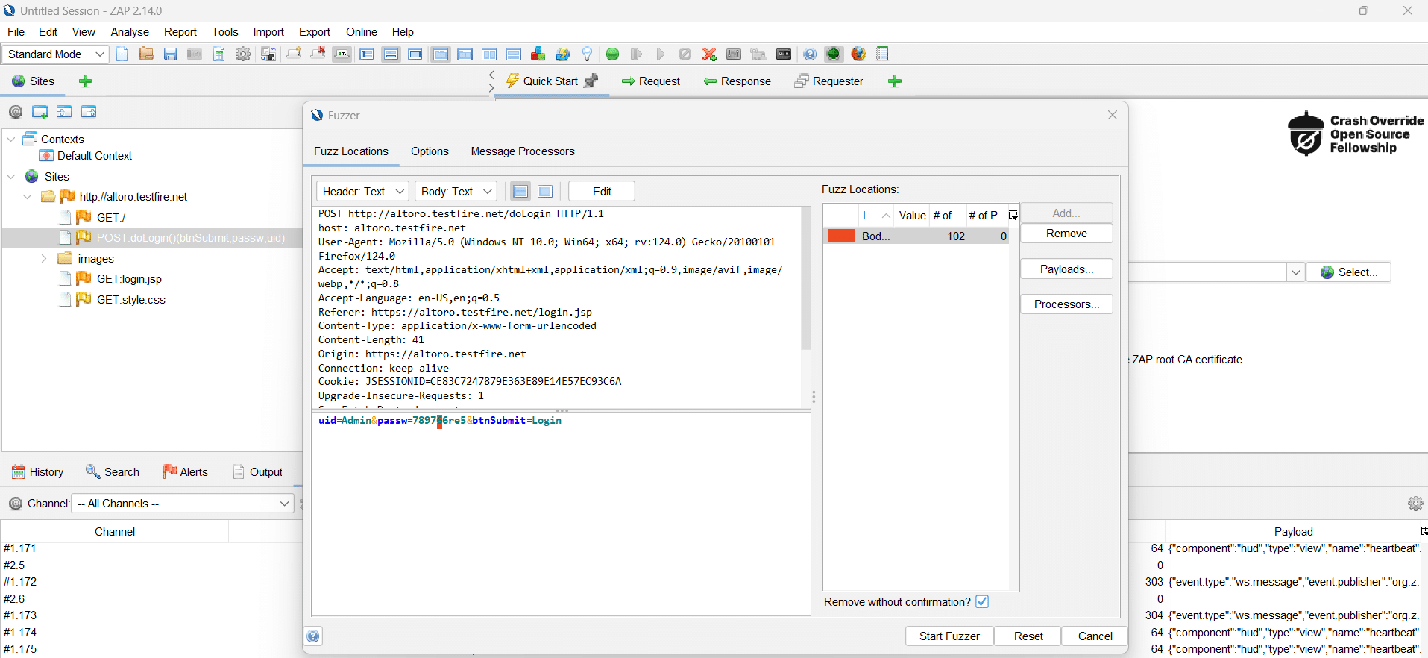Select the red fuzz location color swatch
Image resolution: width=1428 pixels, height=658 pixels.
tap(841, 236)
